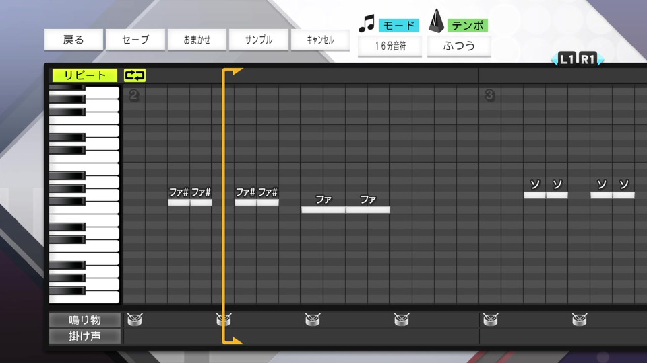The width and height of the screenshot is (647, 363).
Task: Select the first long ファ note
Action: (323, 210)
